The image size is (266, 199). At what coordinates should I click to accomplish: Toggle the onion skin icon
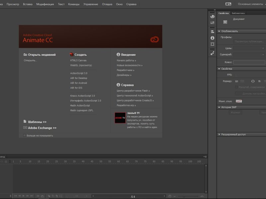coord(49,196)
